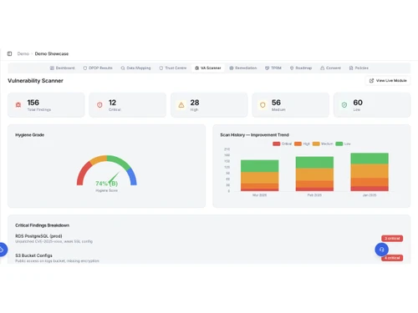Switch to the DPDP Results tab
Viewport: 418px width, 313px height.
point(98,68)
